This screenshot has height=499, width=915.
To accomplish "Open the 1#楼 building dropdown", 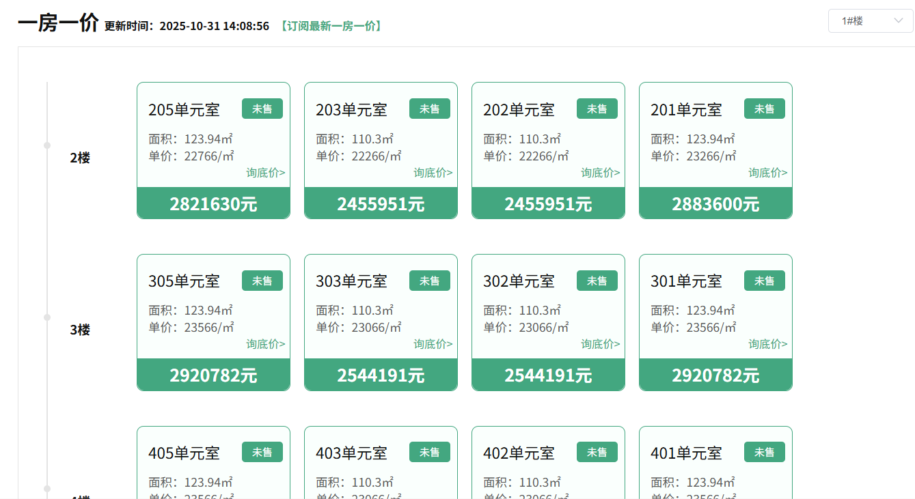I will click(870, 21).
